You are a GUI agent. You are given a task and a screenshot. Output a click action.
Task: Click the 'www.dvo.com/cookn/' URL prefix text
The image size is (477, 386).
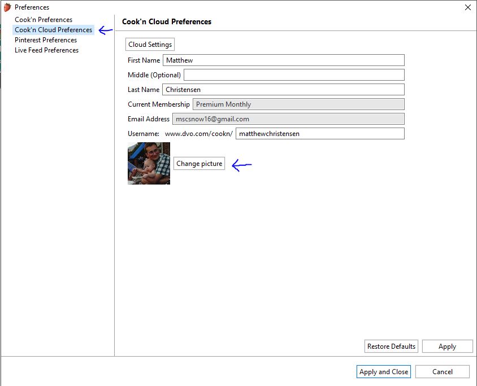[199, 134]
